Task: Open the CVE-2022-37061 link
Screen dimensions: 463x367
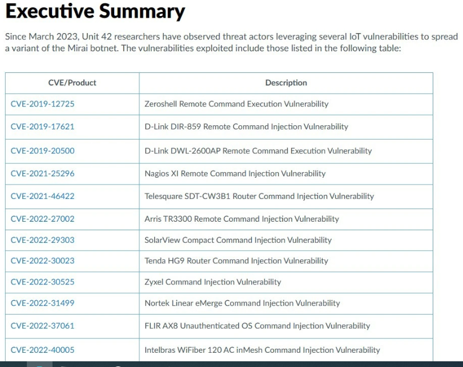Action: (42, 326)
